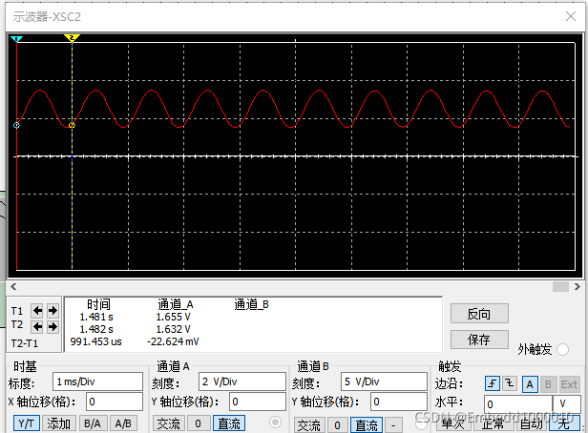This screenshot has height=433, width=588.
Task: Select 添加 (add) display mode
Action: point(59,423)
